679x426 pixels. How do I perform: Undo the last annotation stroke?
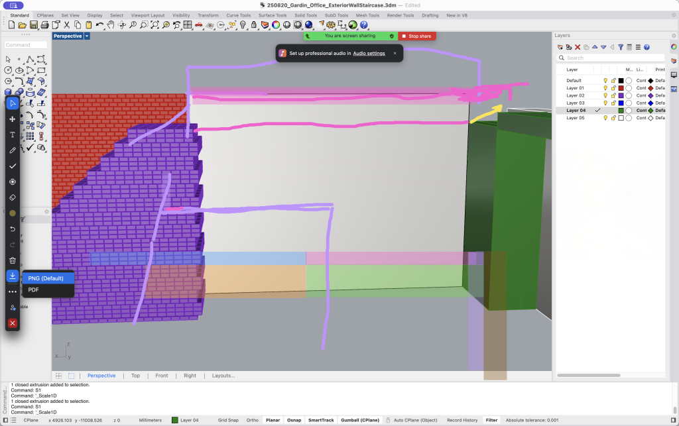tap(12, 229)
